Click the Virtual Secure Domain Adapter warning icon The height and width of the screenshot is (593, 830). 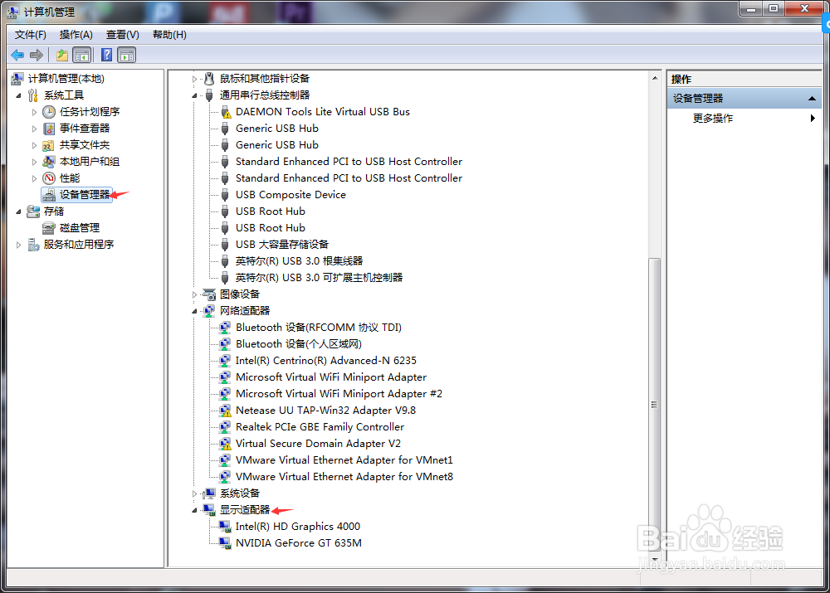[x=226, y=443]
